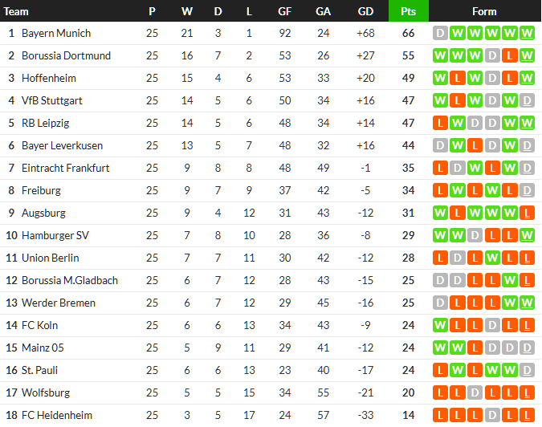The height and width of the screenshot is (427, 542).
Task: Click the draw badge in Wolfsburg's form row
Action: [x=475, y=393]
